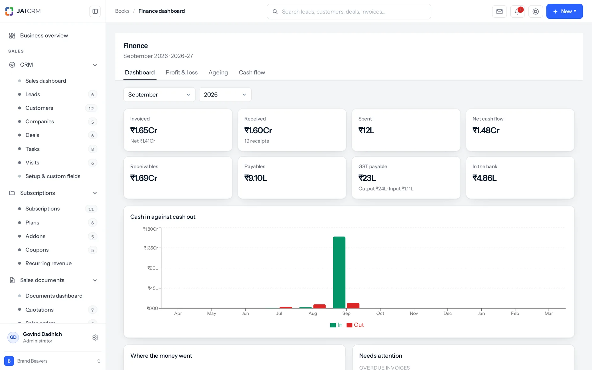This screenshot has height=370, width=592.
Task: Open Documents dashboard in sidebar
Action: point(54,296)
